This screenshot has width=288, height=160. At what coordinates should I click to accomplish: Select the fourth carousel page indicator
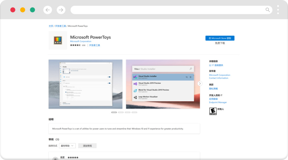point(134,112)
